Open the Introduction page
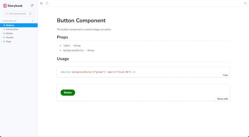Image resolution: width=249 pixels, height=137 pixels. (12, 29)
